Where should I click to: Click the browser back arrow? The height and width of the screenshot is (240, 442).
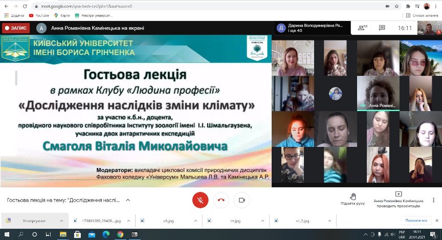7,6
